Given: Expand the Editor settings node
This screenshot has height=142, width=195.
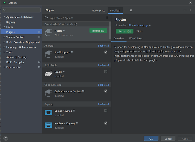Looking at the screenshot, I should pyautogui.click(x=4, y=27).
